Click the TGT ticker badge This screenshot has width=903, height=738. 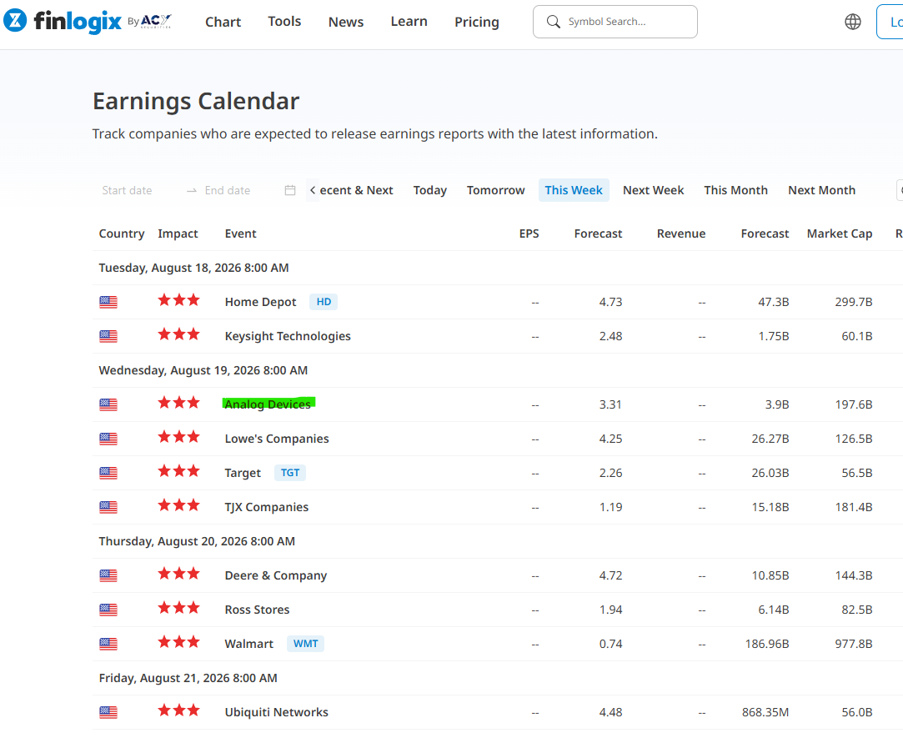click(289, 473)
